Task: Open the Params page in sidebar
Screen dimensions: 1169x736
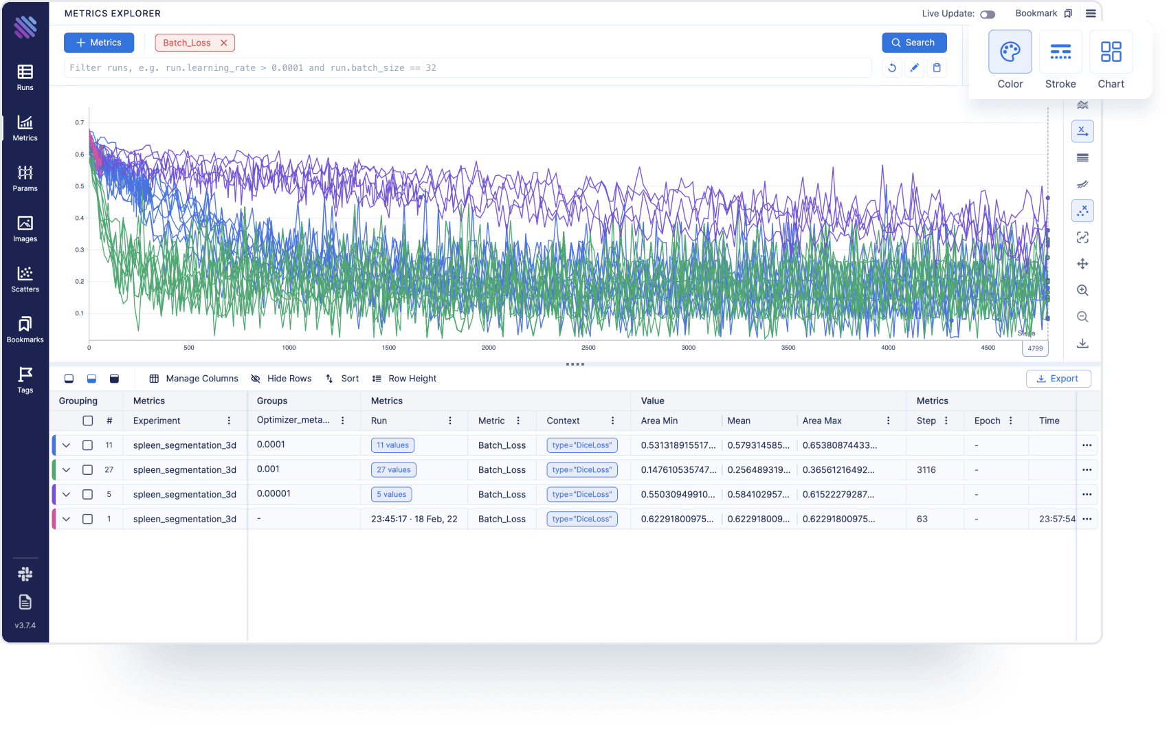Action: click(x=25, y=178)
